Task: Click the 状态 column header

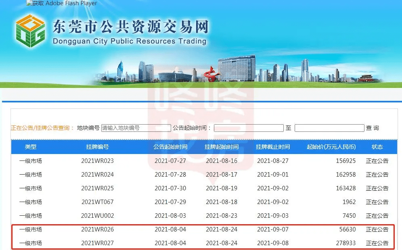Action: click(377, 147)
